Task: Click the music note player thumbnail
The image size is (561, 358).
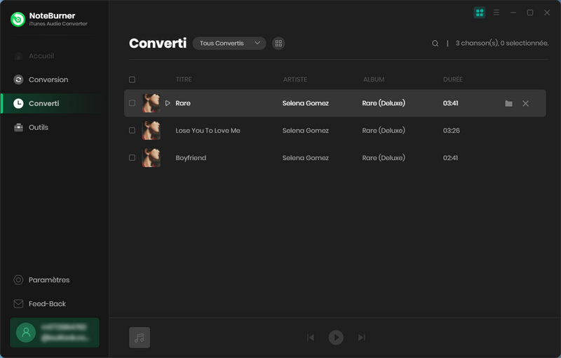Action: (140, 338)
